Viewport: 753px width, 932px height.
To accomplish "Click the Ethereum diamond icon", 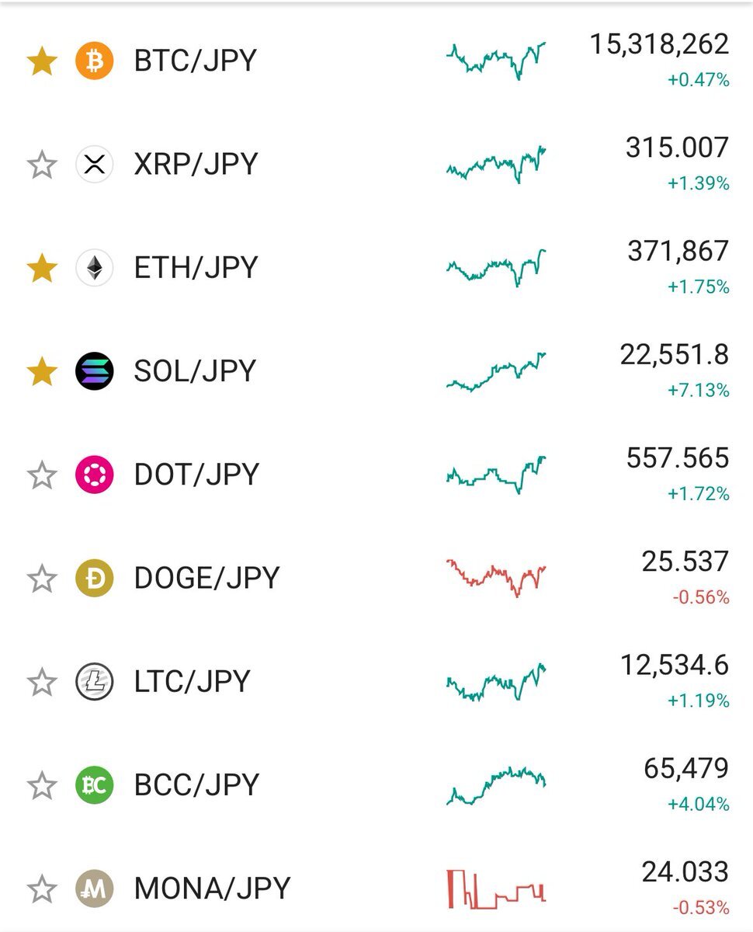I will click(x=95, y=268).
